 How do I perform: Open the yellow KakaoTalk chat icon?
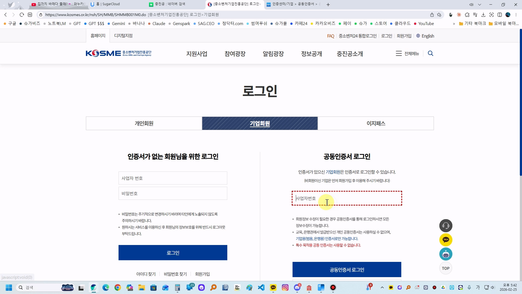[446, 240]
